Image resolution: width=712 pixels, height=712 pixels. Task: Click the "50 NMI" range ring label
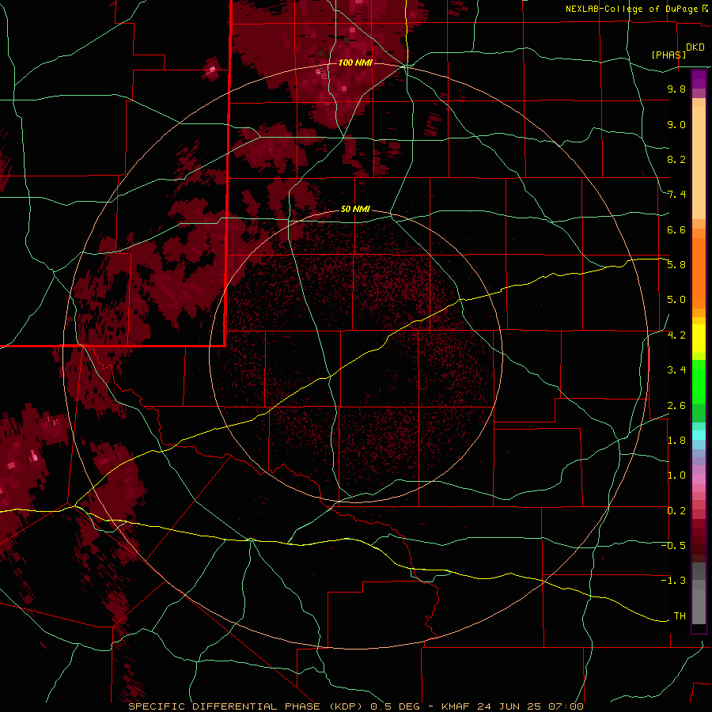click(x=355, y=209)
